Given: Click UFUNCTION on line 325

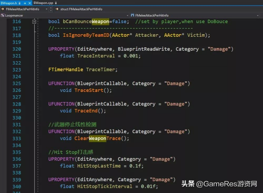Looking at the screenshot, I should pyautogui.click(x=61, y=83).
